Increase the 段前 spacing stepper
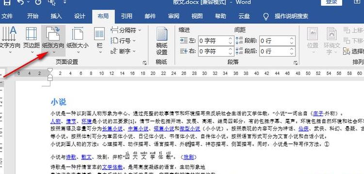 tap(292, 39)
